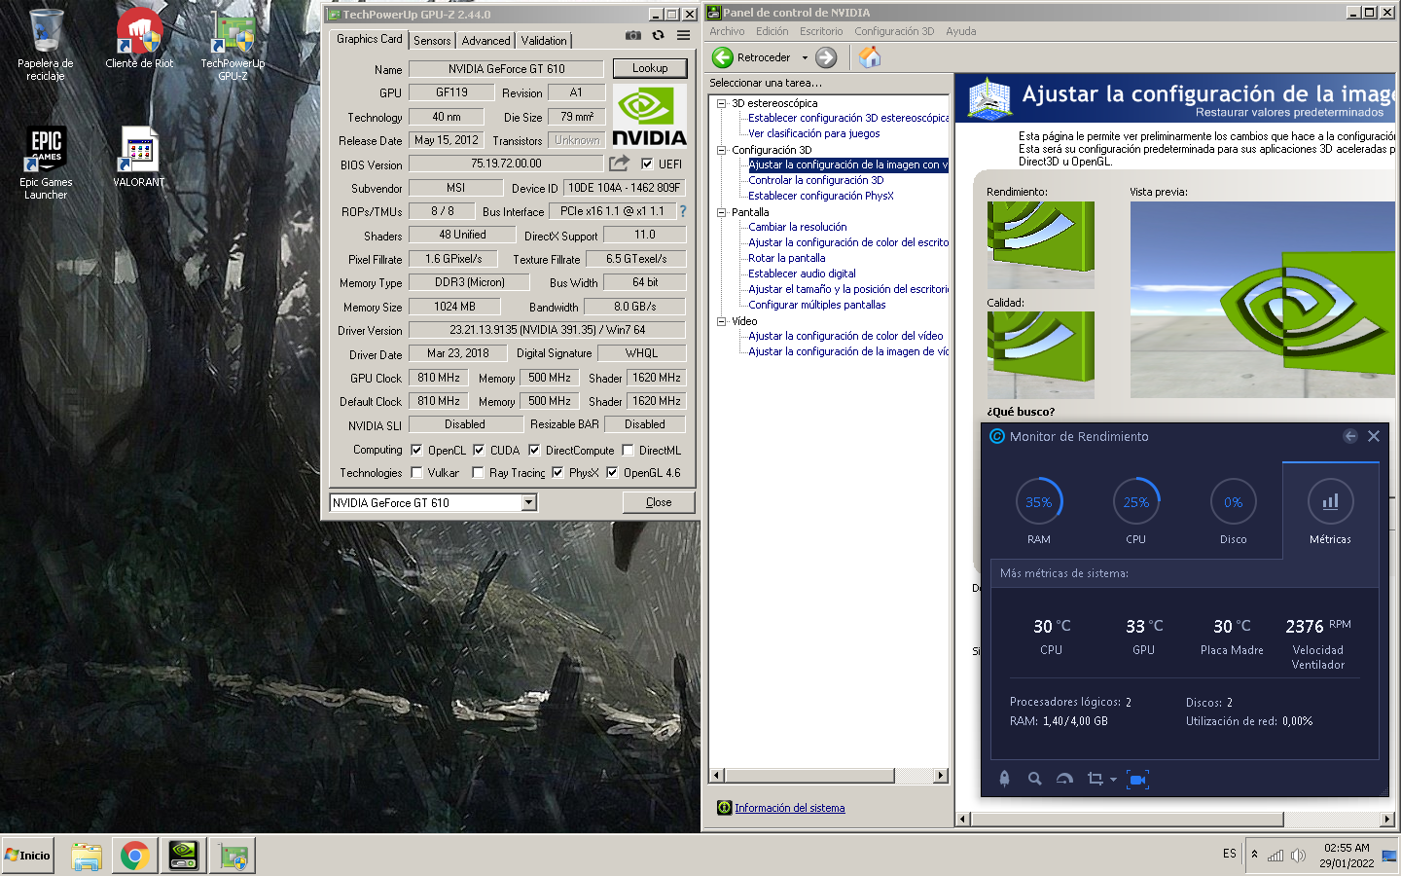The height and width of the screenshot is (876, 1401).
Task: Collapse the Configuración 3D tree node
Action: [x=722, y=150]
